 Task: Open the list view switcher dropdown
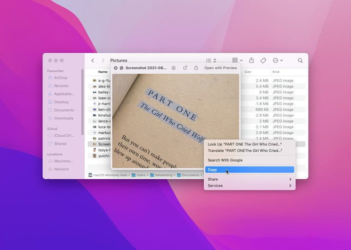[210, 61]
